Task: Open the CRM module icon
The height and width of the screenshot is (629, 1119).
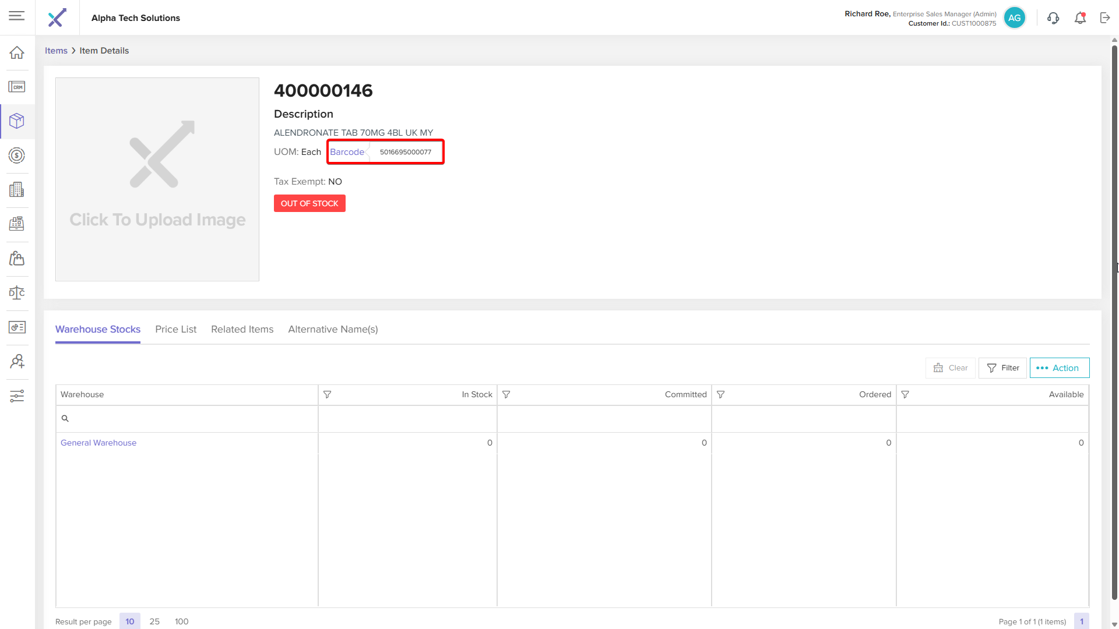Action: pyautogui.click(x=17, y=87)
